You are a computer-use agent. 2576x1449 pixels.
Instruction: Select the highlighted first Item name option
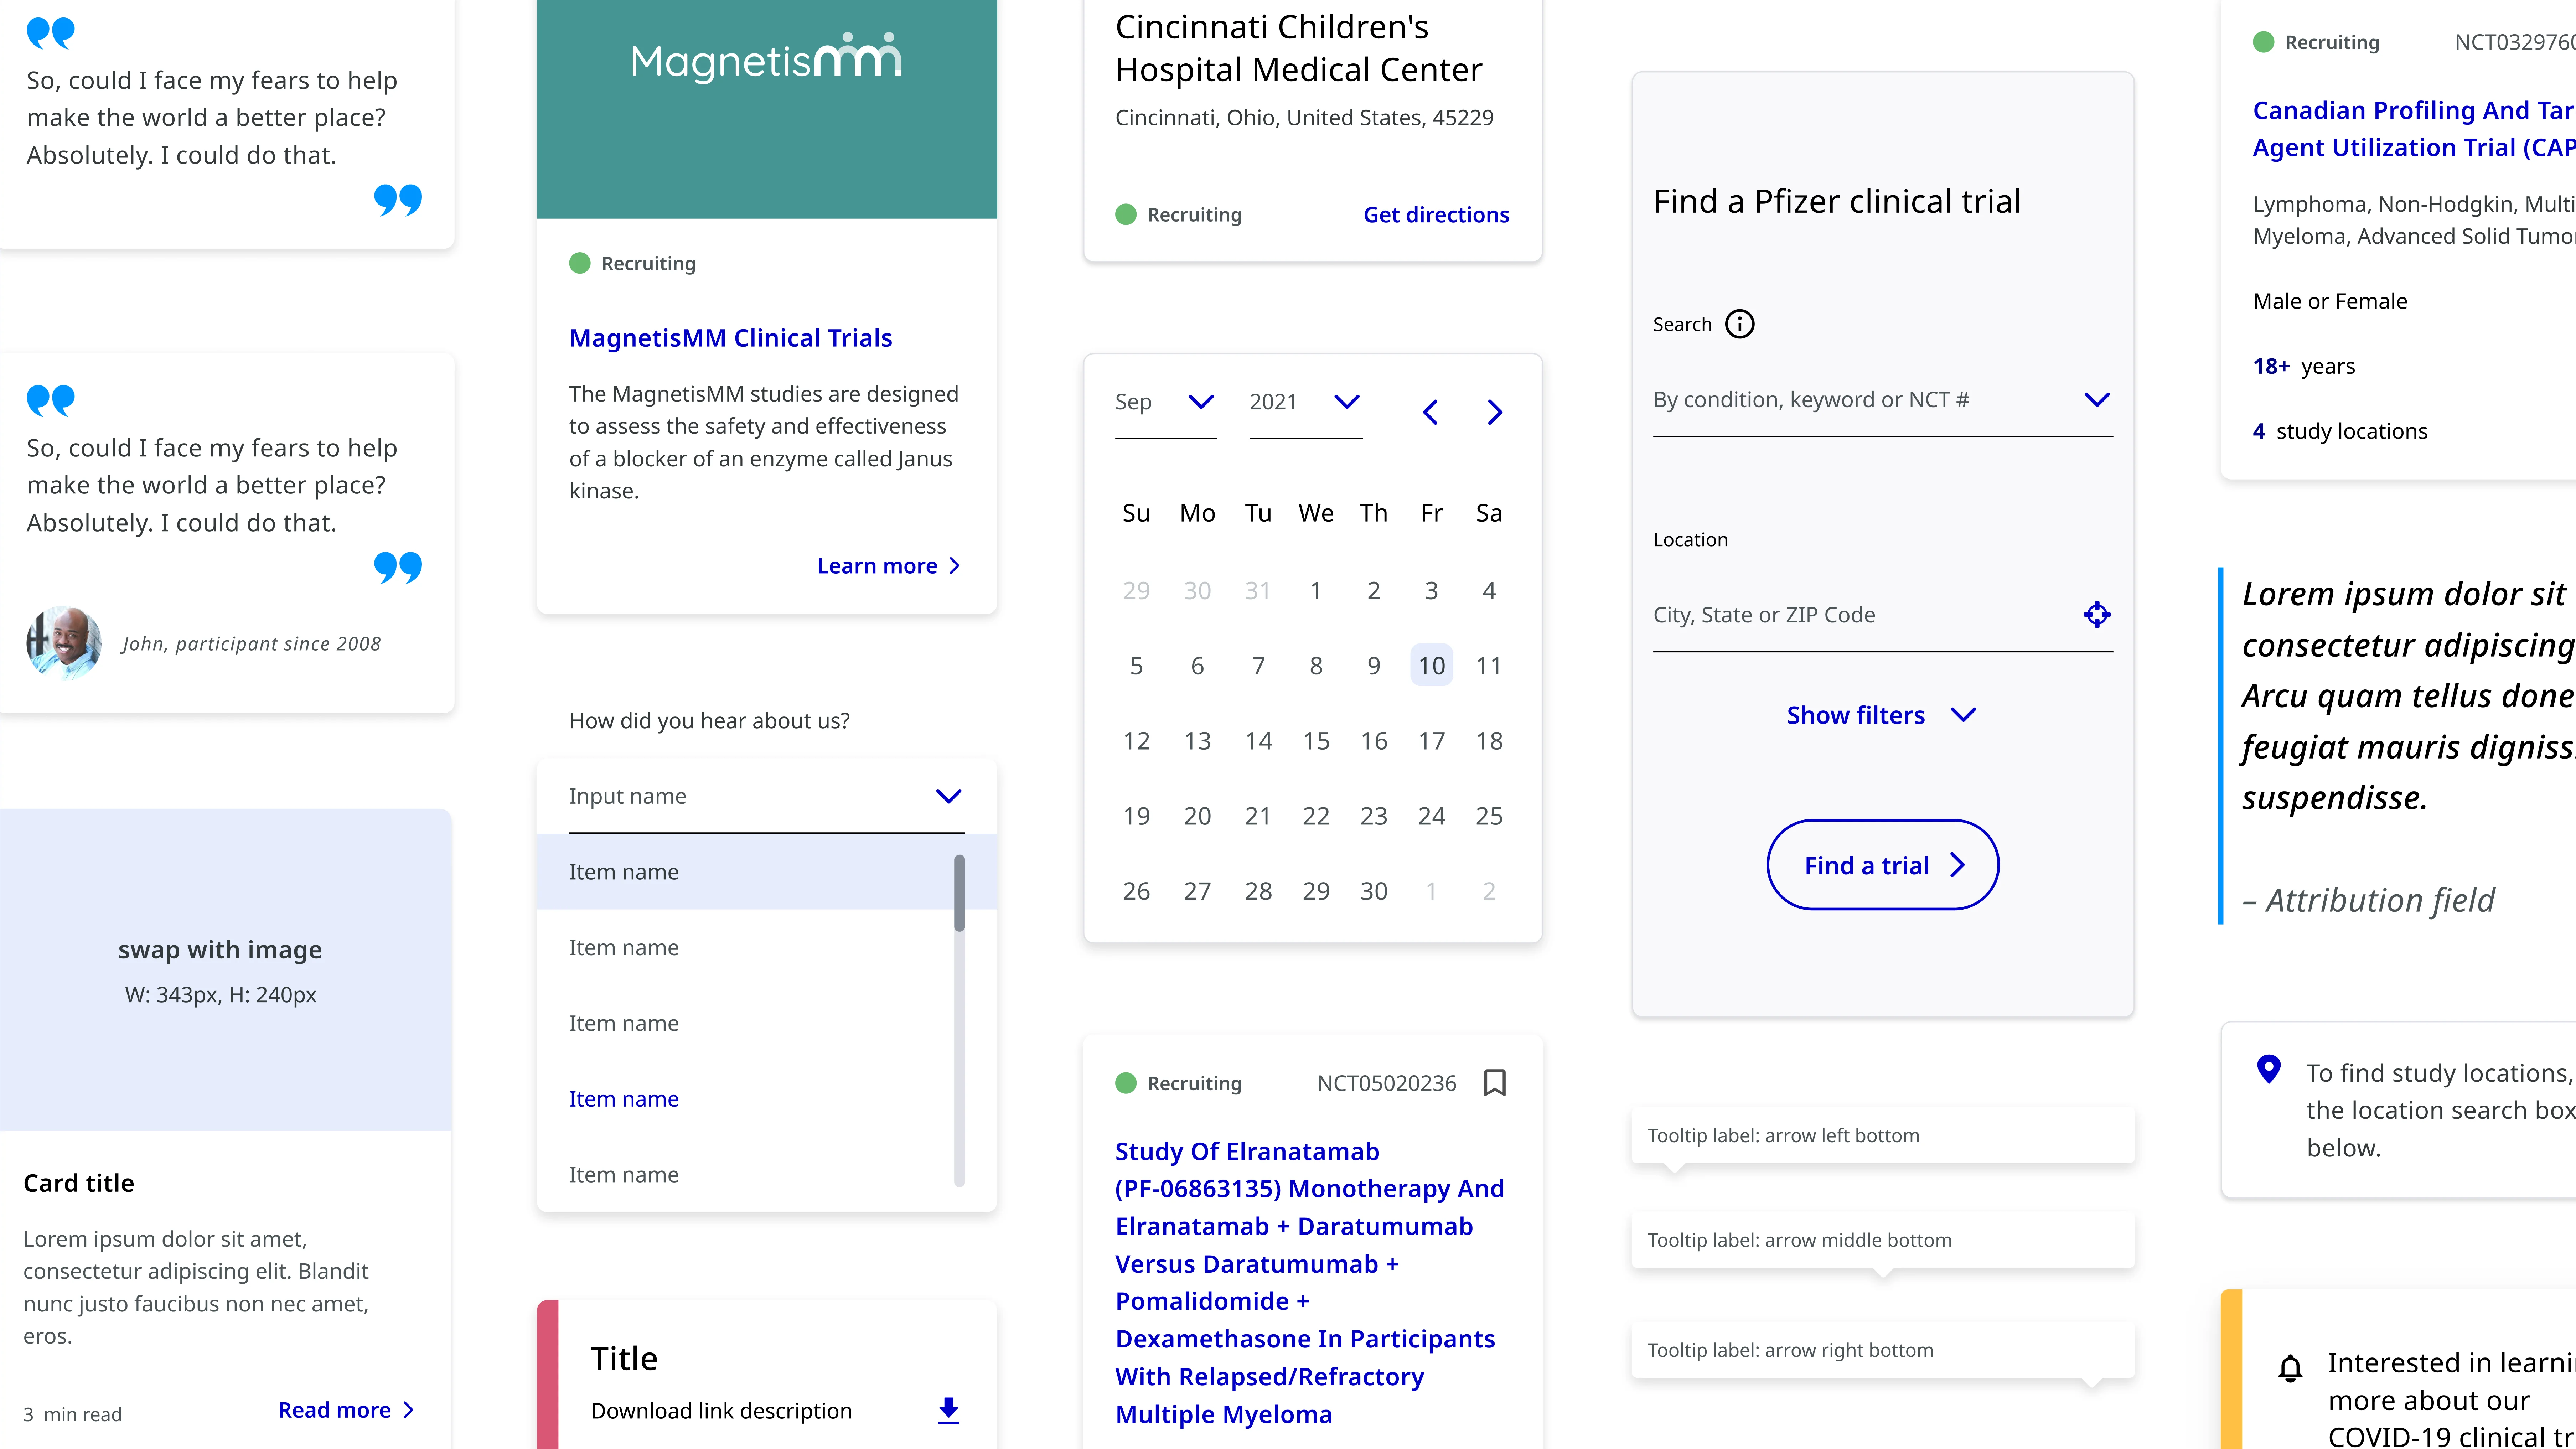point(767,871)
